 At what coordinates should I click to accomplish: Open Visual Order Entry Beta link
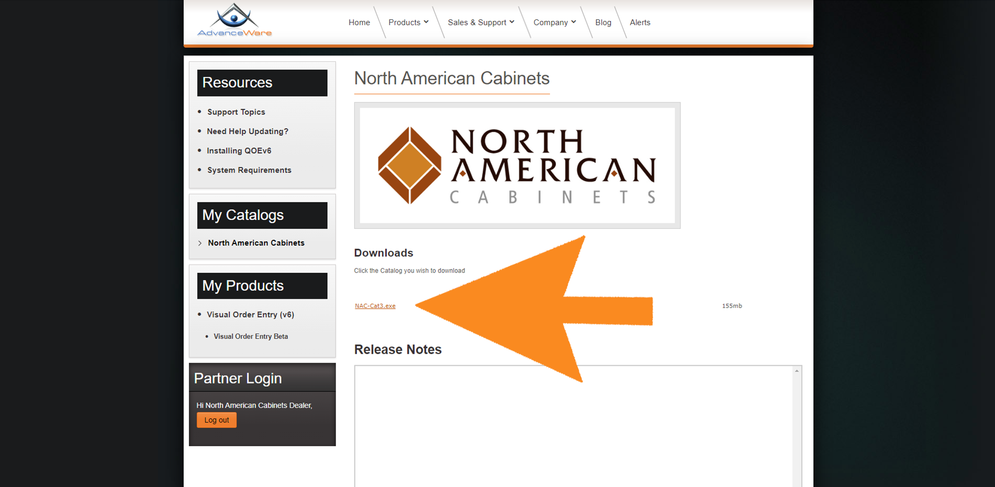[x=251, y=337]
